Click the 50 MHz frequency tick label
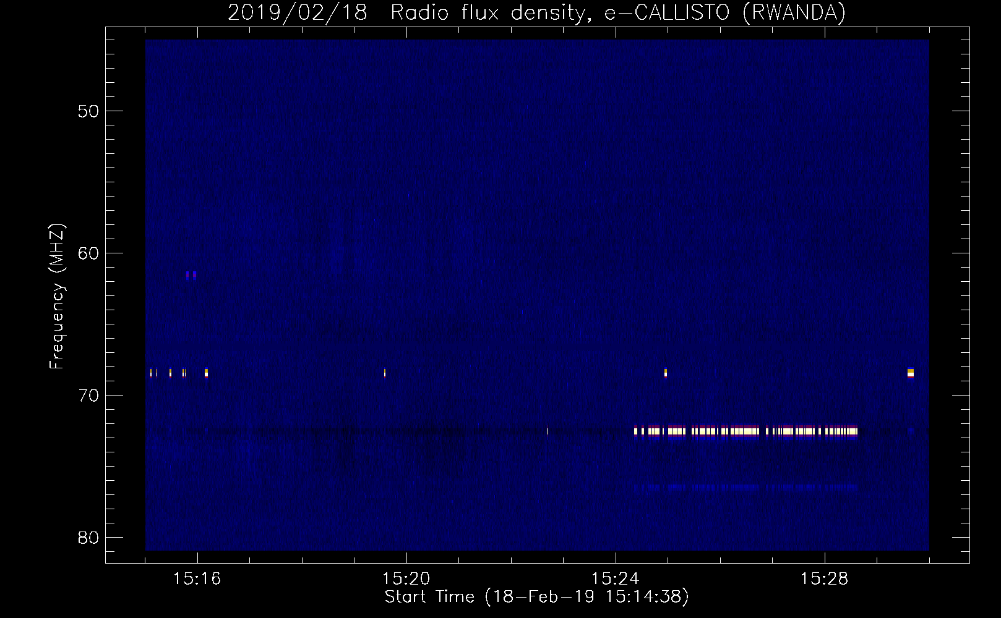Image resolution: width=1001 pixels, height=618 pixels. click(x=88, y=111)
